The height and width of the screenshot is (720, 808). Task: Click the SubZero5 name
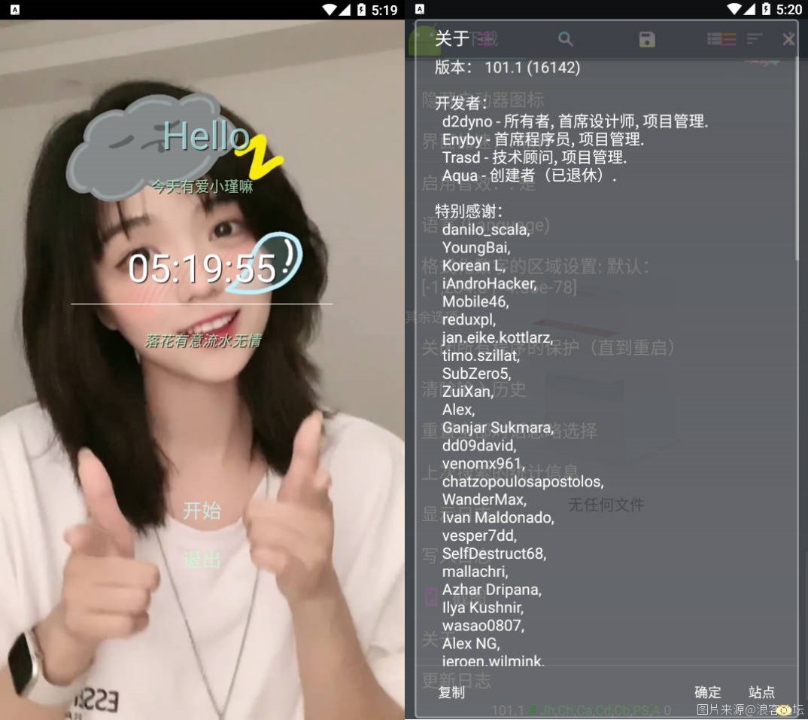(x=477, y=374)
